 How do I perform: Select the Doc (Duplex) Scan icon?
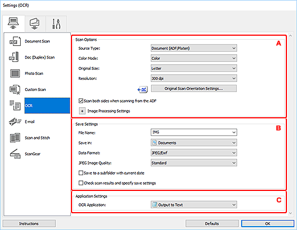pos(14,57)
